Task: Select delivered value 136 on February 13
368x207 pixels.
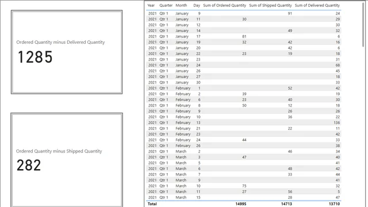Action: pos(337,122)
